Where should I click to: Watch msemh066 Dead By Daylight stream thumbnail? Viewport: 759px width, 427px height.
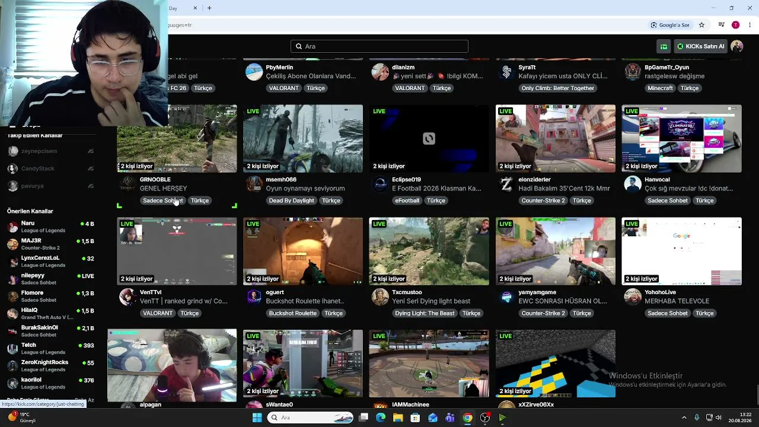coord(303,139)
